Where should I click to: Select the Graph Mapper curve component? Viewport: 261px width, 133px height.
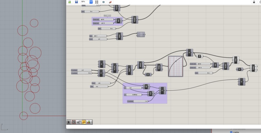point(176,66)
